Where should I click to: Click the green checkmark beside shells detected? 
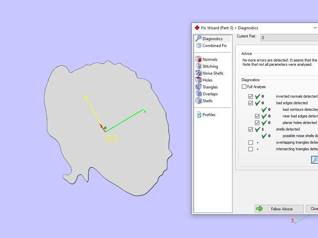click(x=258, y=129)
